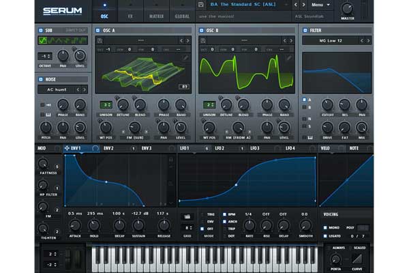Toggle OSC B enable switch

[201, 30]
